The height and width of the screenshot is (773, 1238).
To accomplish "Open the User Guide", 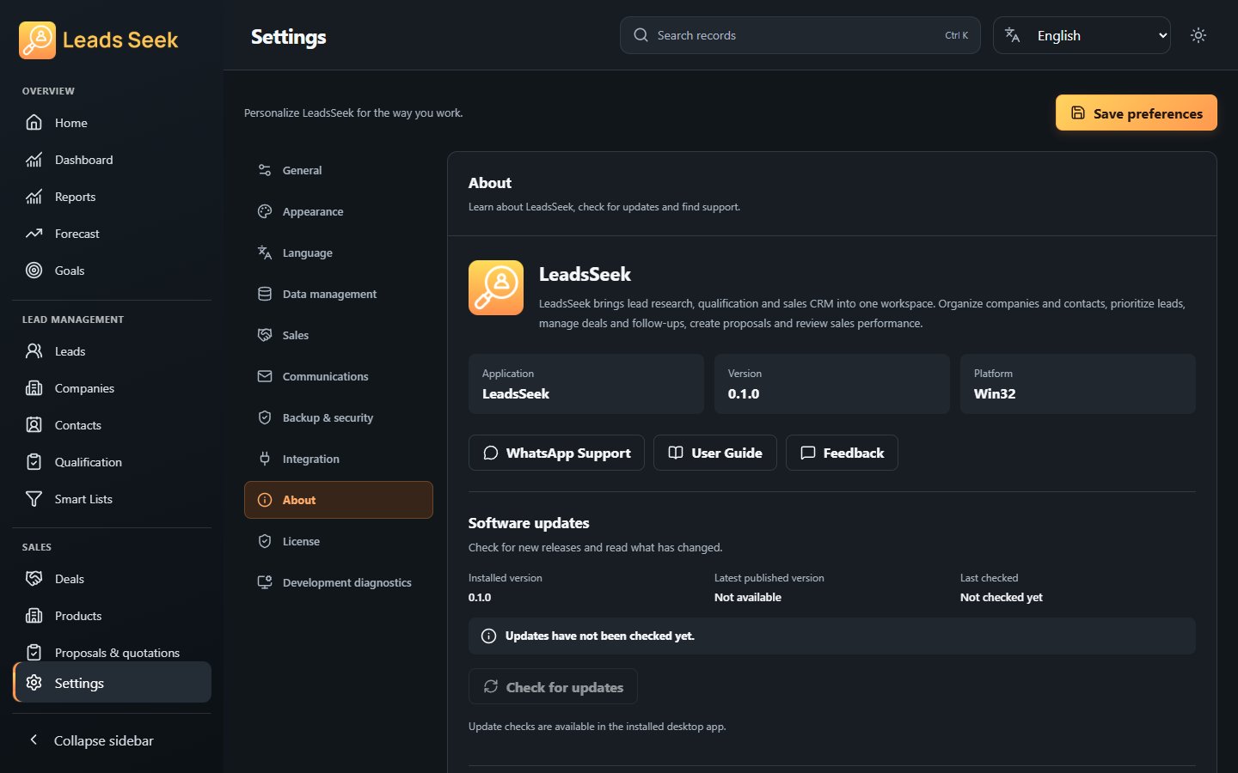I will [715, 453].
